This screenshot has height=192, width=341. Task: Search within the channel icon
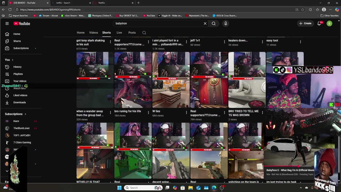(144, 33)
